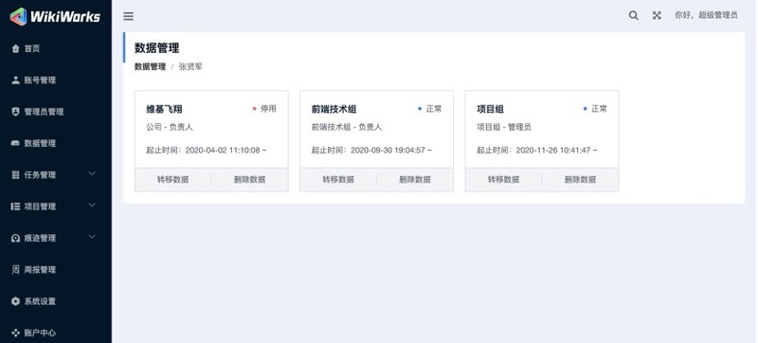
Task: Click the 系统设置 hexagon icon
Action: (x=15, y=301)
